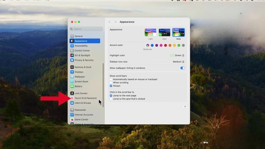265x149 pixels.
Task: Pick red accent color
Action: click(x=165, y=45)
